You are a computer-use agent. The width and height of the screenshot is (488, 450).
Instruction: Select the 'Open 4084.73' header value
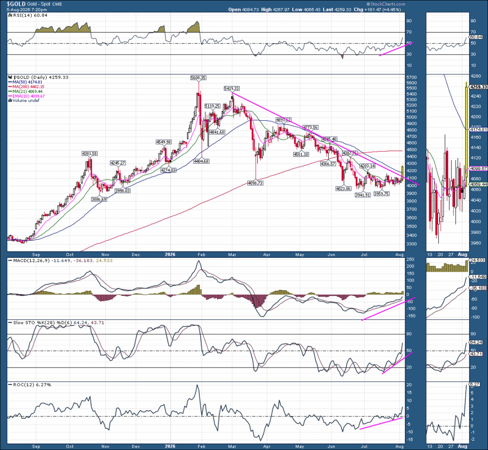(x=244, y=9)
